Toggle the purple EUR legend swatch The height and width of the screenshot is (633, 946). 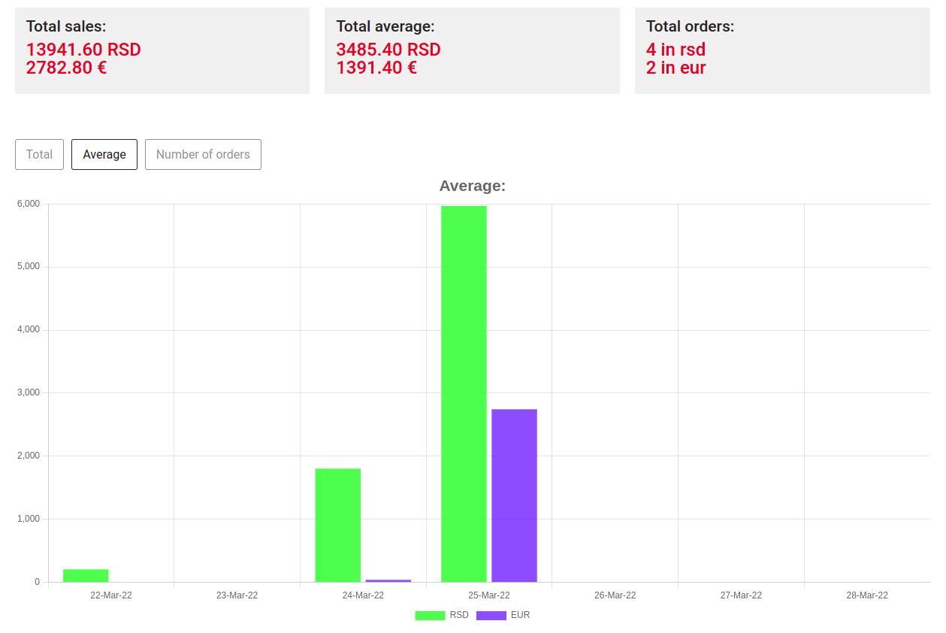pos(491,616)
